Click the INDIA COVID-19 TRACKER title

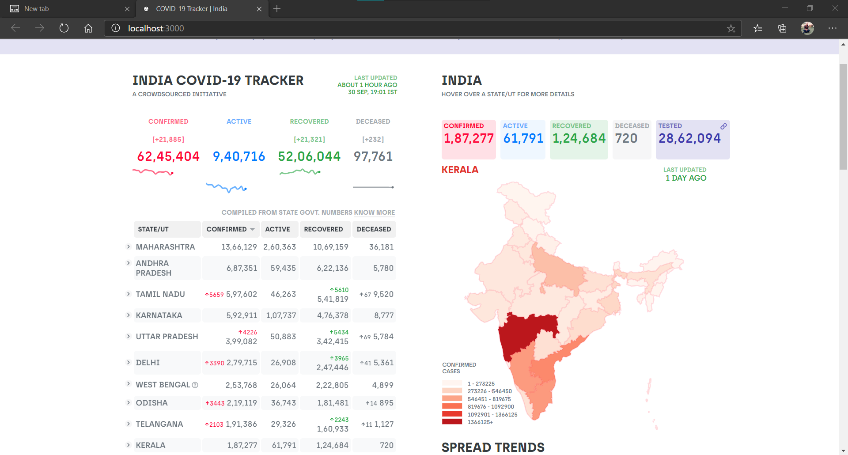[218, 80]
